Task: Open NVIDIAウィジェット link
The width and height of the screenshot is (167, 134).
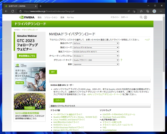Action: click(62, 125)
